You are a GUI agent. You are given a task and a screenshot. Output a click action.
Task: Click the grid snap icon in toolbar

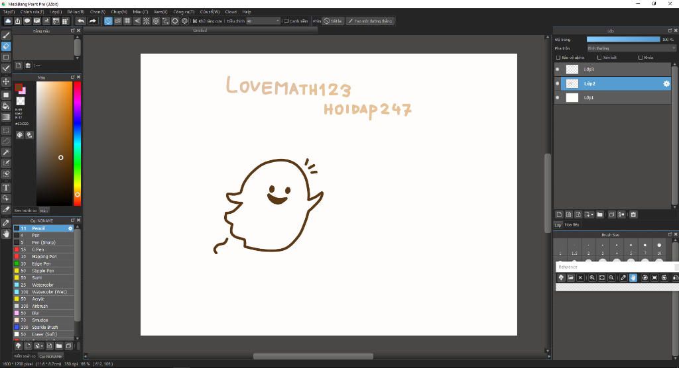tap(127, 21)
